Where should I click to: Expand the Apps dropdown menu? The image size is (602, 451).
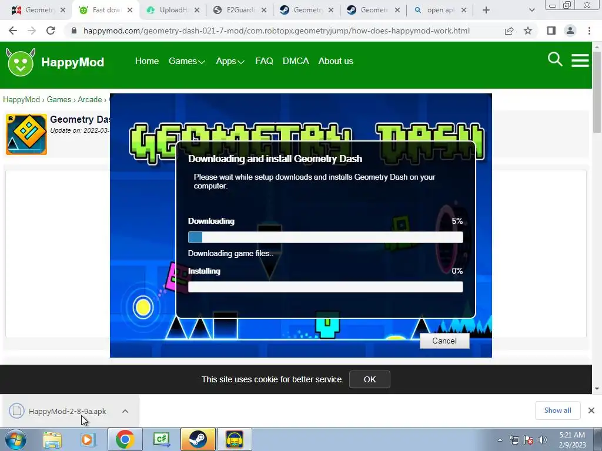(x=230, y=61)
